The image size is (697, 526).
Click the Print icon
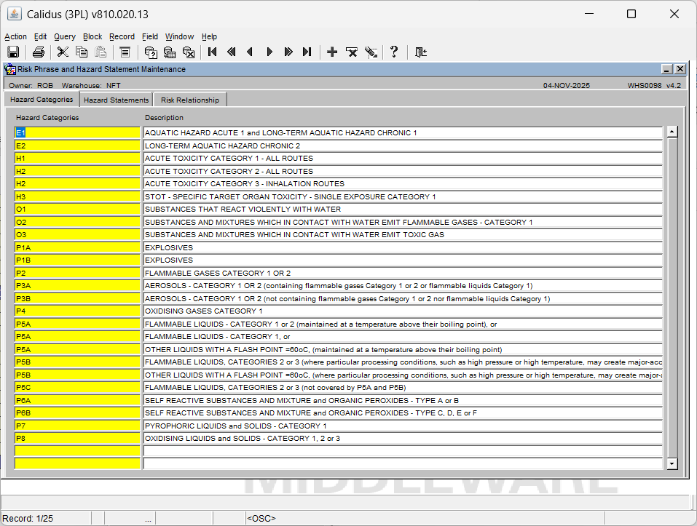point(39,52)
